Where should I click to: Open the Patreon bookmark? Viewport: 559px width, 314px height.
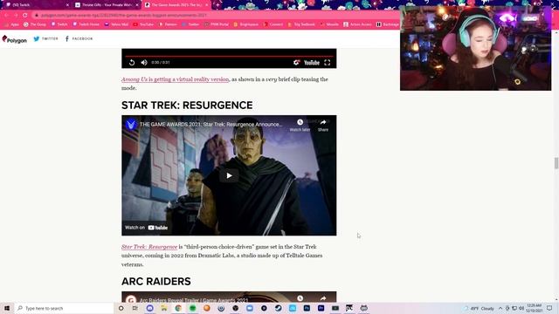168,24
